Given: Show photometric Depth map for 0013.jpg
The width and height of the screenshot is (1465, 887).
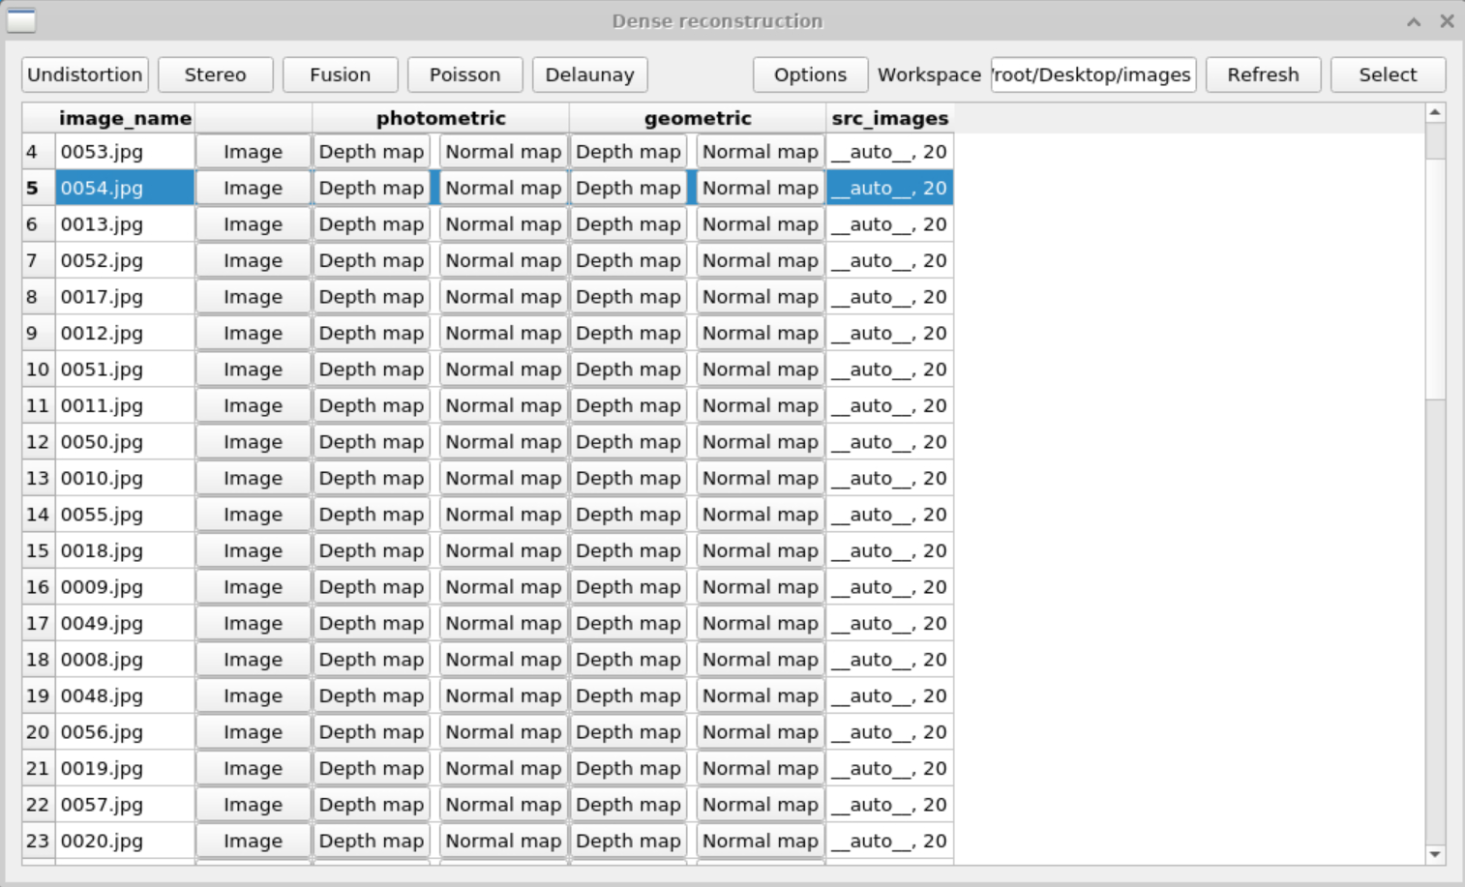Looking at the screenshot, I should [372, 224].
